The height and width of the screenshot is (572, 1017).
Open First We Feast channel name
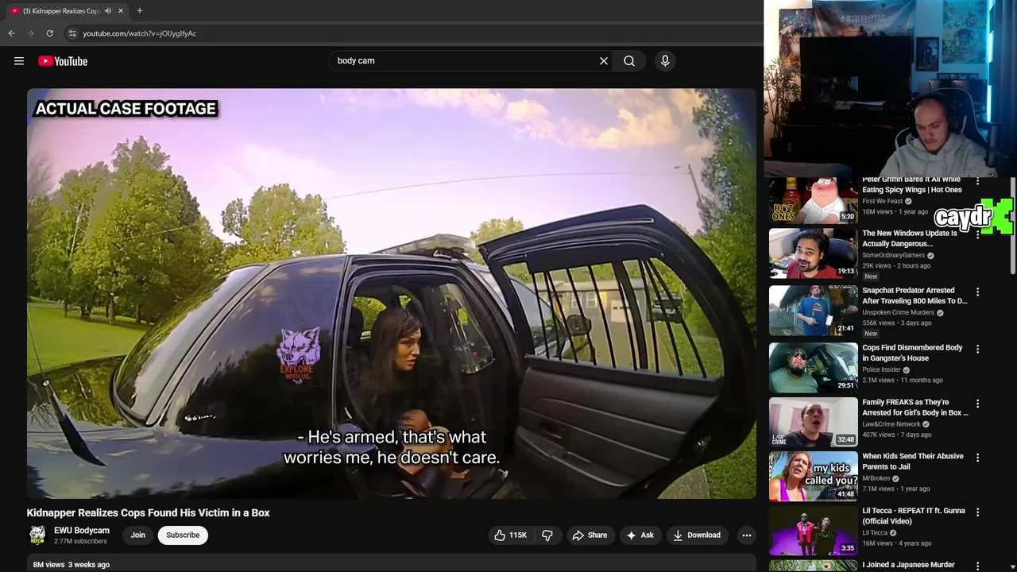click(x=883, y=202)
